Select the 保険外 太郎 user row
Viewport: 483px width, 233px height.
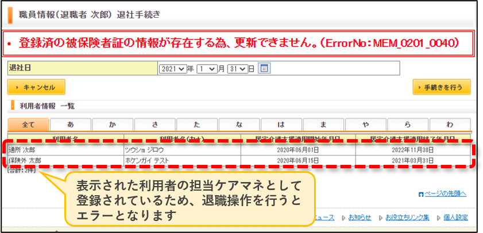(239, 160)
